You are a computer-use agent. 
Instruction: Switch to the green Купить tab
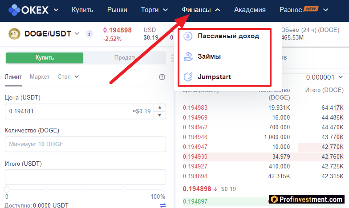coord(45,58)
